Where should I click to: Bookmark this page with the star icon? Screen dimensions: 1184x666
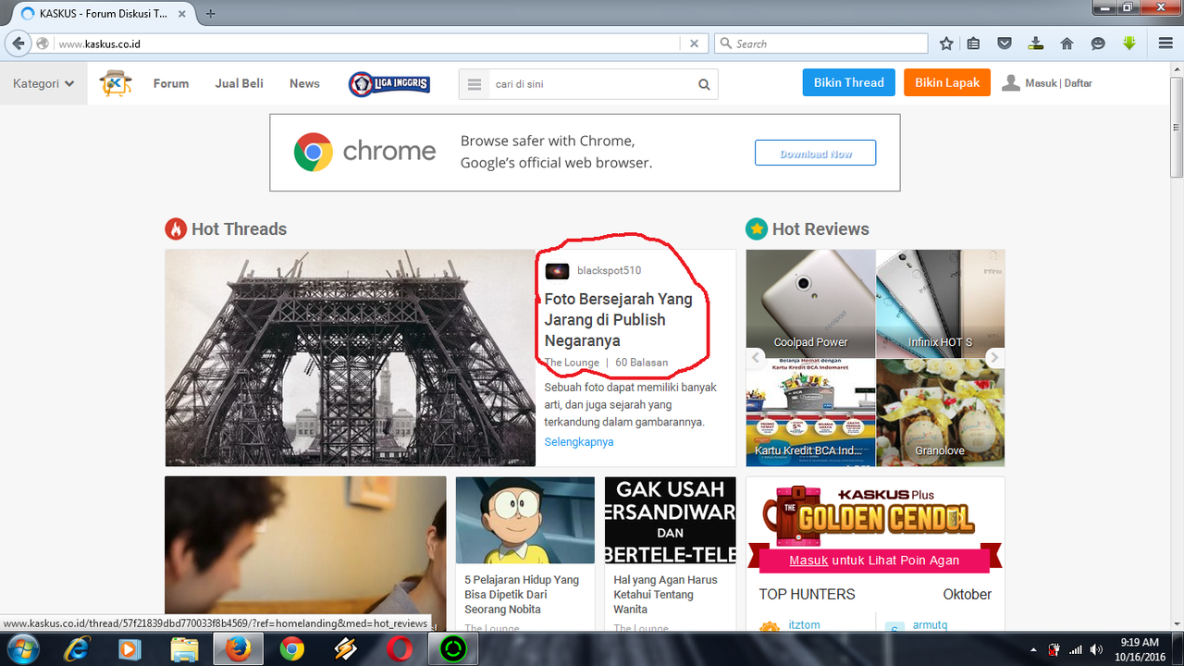click(946, 43)
